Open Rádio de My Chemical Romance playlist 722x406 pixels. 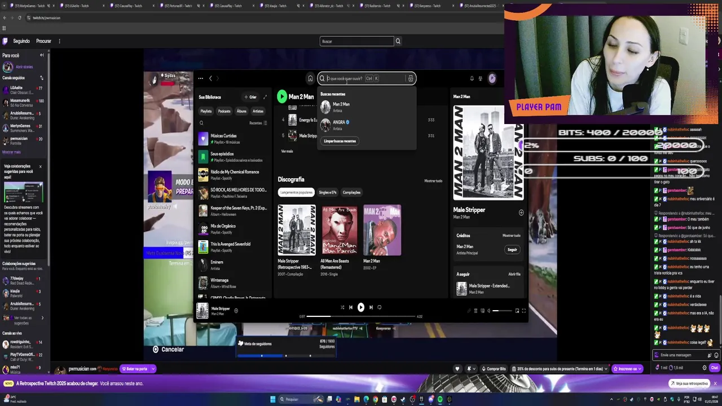tap(233, 174)
